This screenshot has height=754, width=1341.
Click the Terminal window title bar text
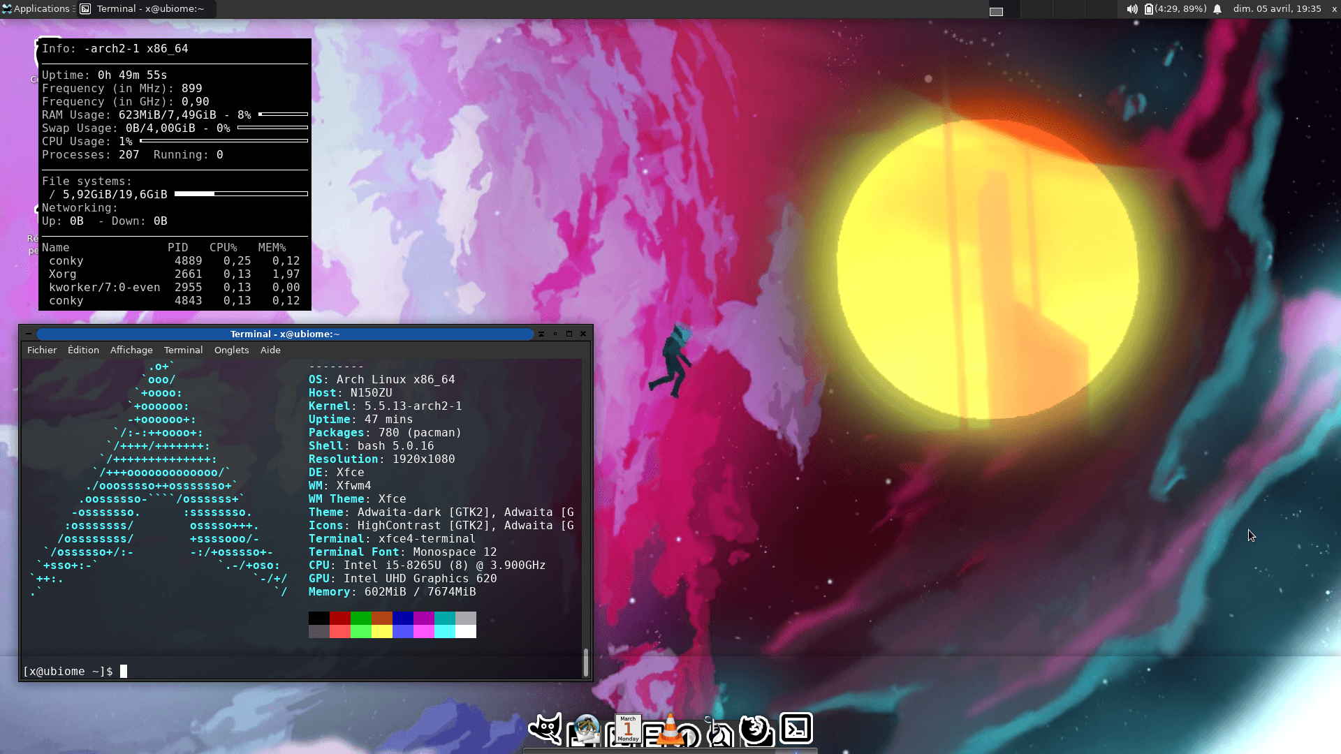(285, 334)
